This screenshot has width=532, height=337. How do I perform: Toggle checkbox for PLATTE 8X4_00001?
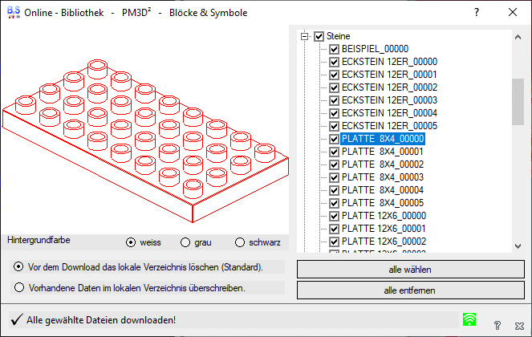pos(334,152)
